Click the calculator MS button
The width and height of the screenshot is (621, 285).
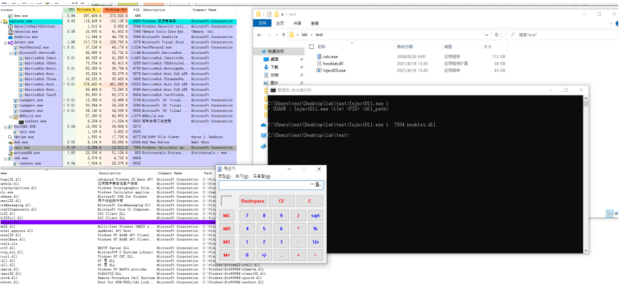(x=226, y=242)
